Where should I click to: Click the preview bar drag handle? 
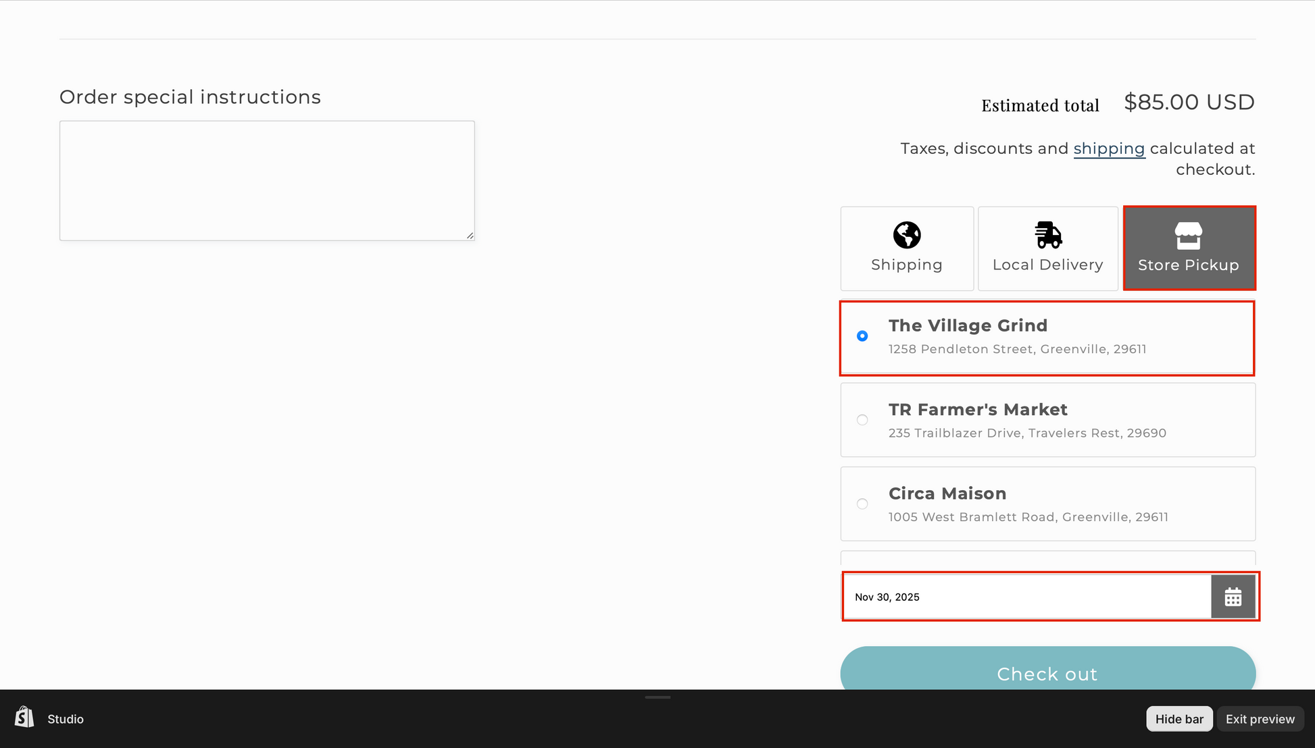pos(657,697)
